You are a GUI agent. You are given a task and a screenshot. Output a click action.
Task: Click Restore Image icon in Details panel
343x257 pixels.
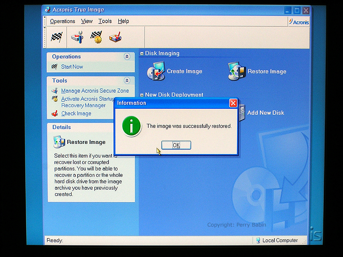(59, 142)
